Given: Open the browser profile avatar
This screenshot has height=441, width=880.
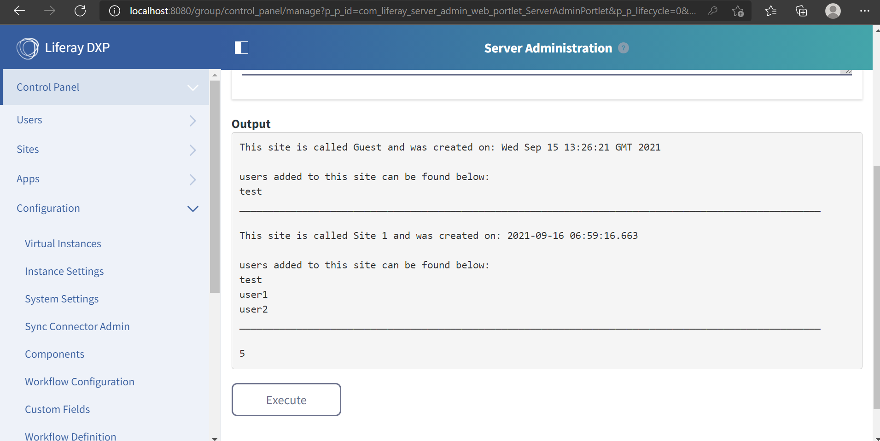Looking at the screenshot, I should 833,11.
